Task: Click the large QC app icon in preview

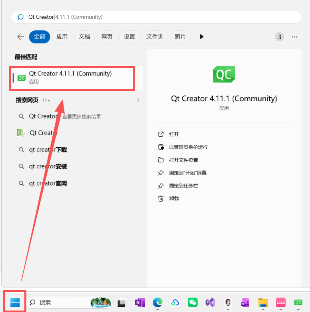Action: pyautogui.click(x=224, y=74)
